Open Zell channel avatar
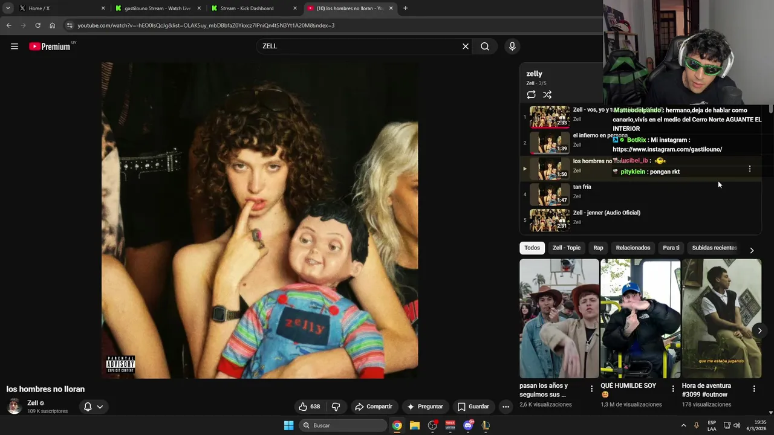 [x=14, y=406]
